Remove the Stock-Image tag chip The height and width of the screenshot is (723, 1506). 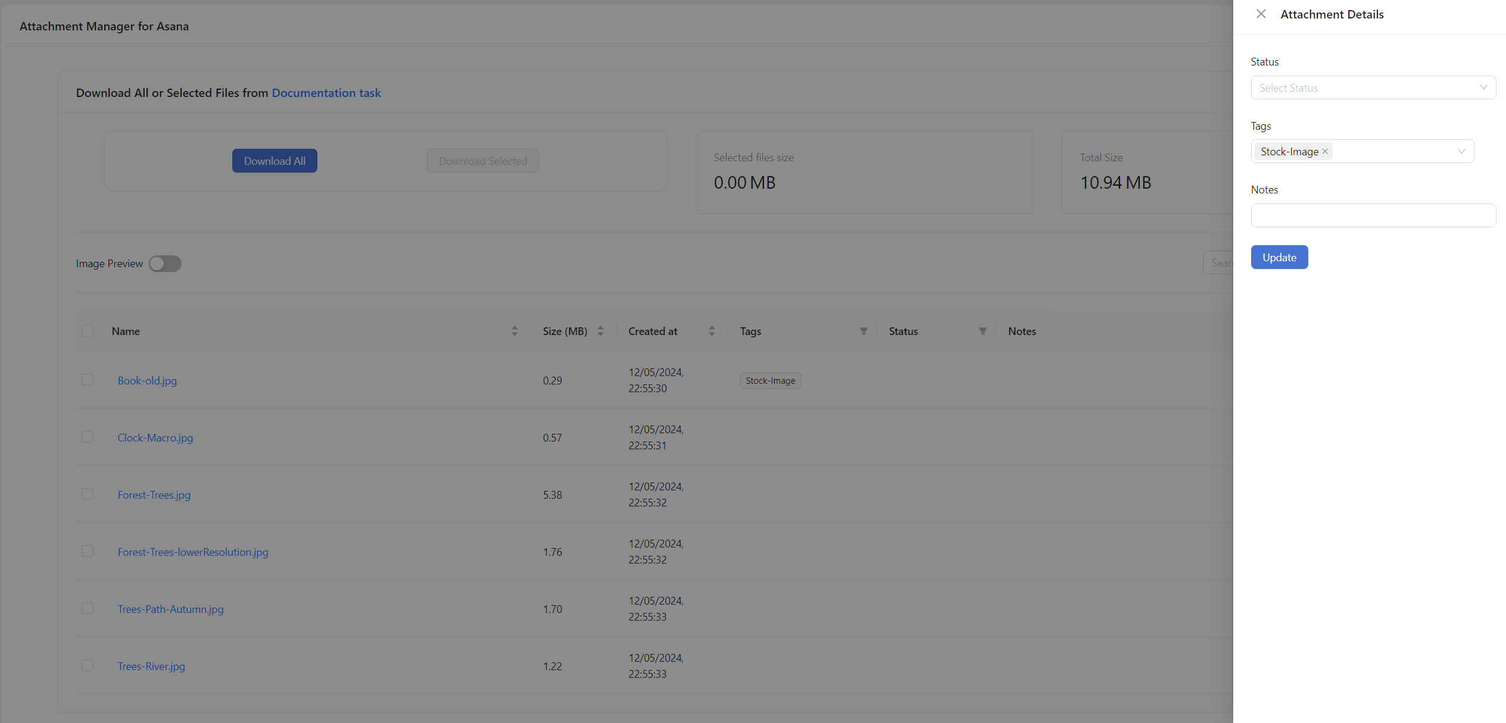[x=1325, y=151]
